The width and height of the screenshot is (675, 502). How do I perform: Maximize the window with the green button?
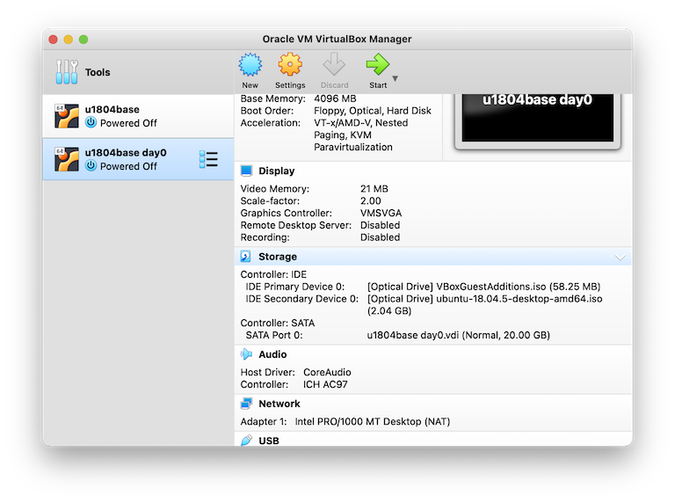tap(83, 40)
